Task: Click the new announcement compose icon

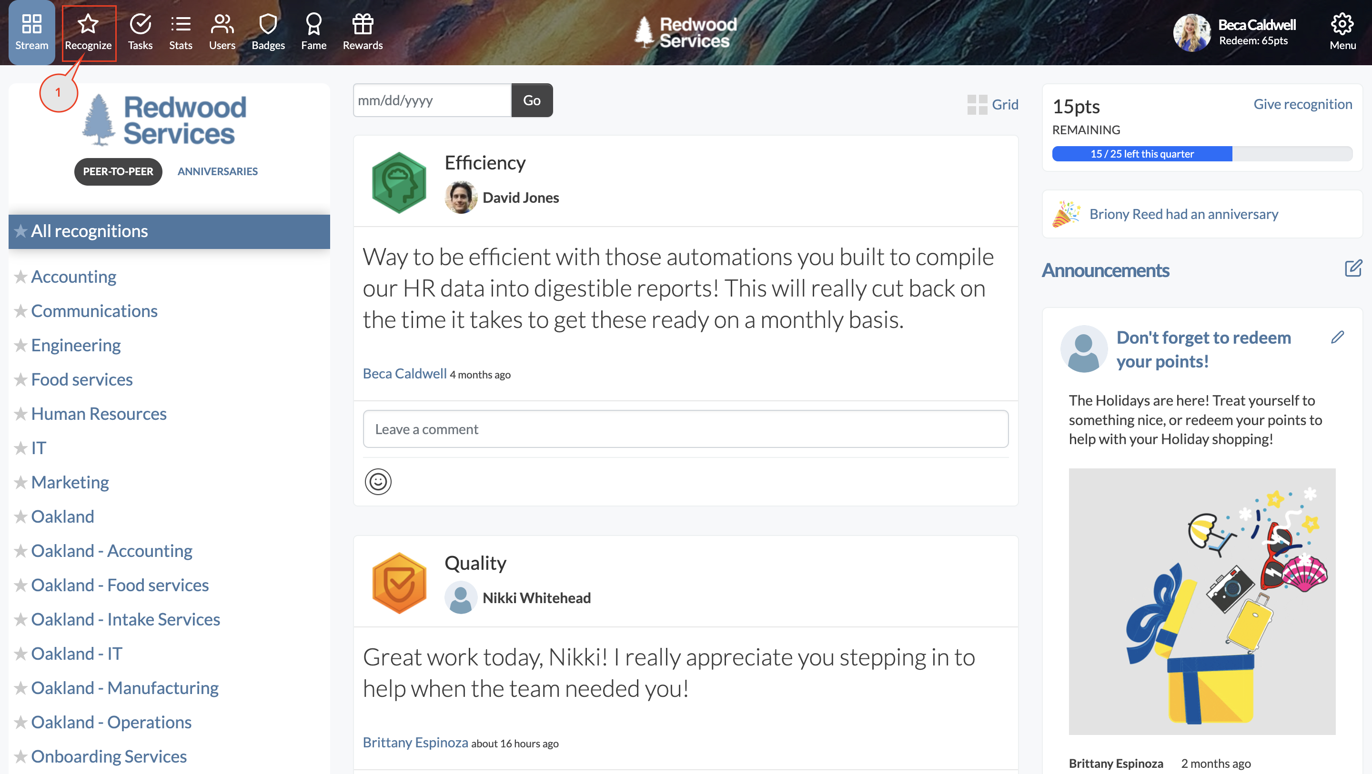Action: pos(1353,268)
